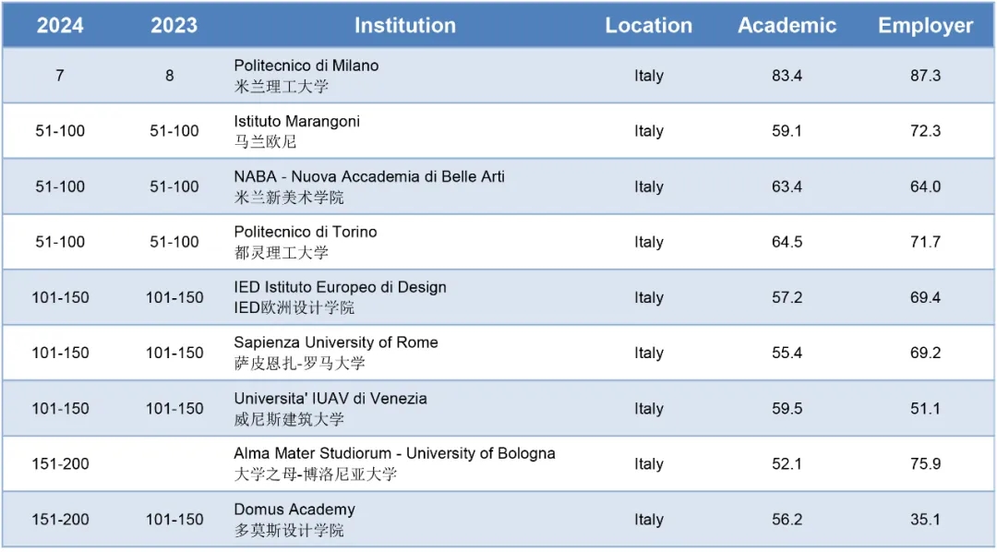Click the 87.3 employer score cell

(925, 76)
